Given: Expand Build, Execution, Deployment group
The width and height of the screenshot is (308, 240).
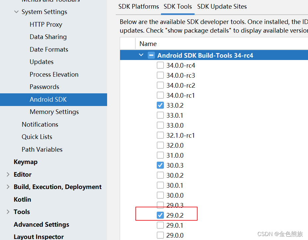Looking at the screenshot, I should pos(8,187).
